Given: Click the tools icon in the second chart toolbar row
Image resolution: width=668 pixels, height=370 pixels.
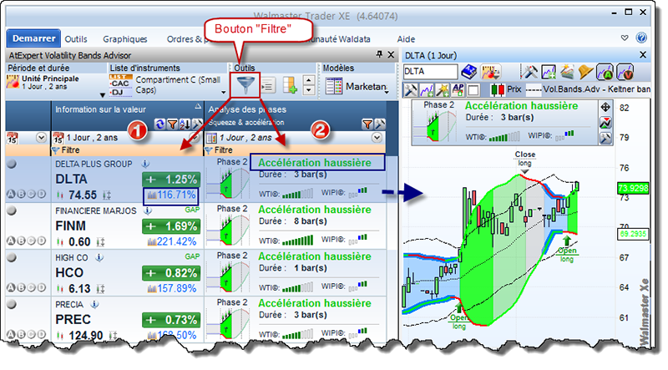Looking at the screenshot, I should click(x=411, y=90).
